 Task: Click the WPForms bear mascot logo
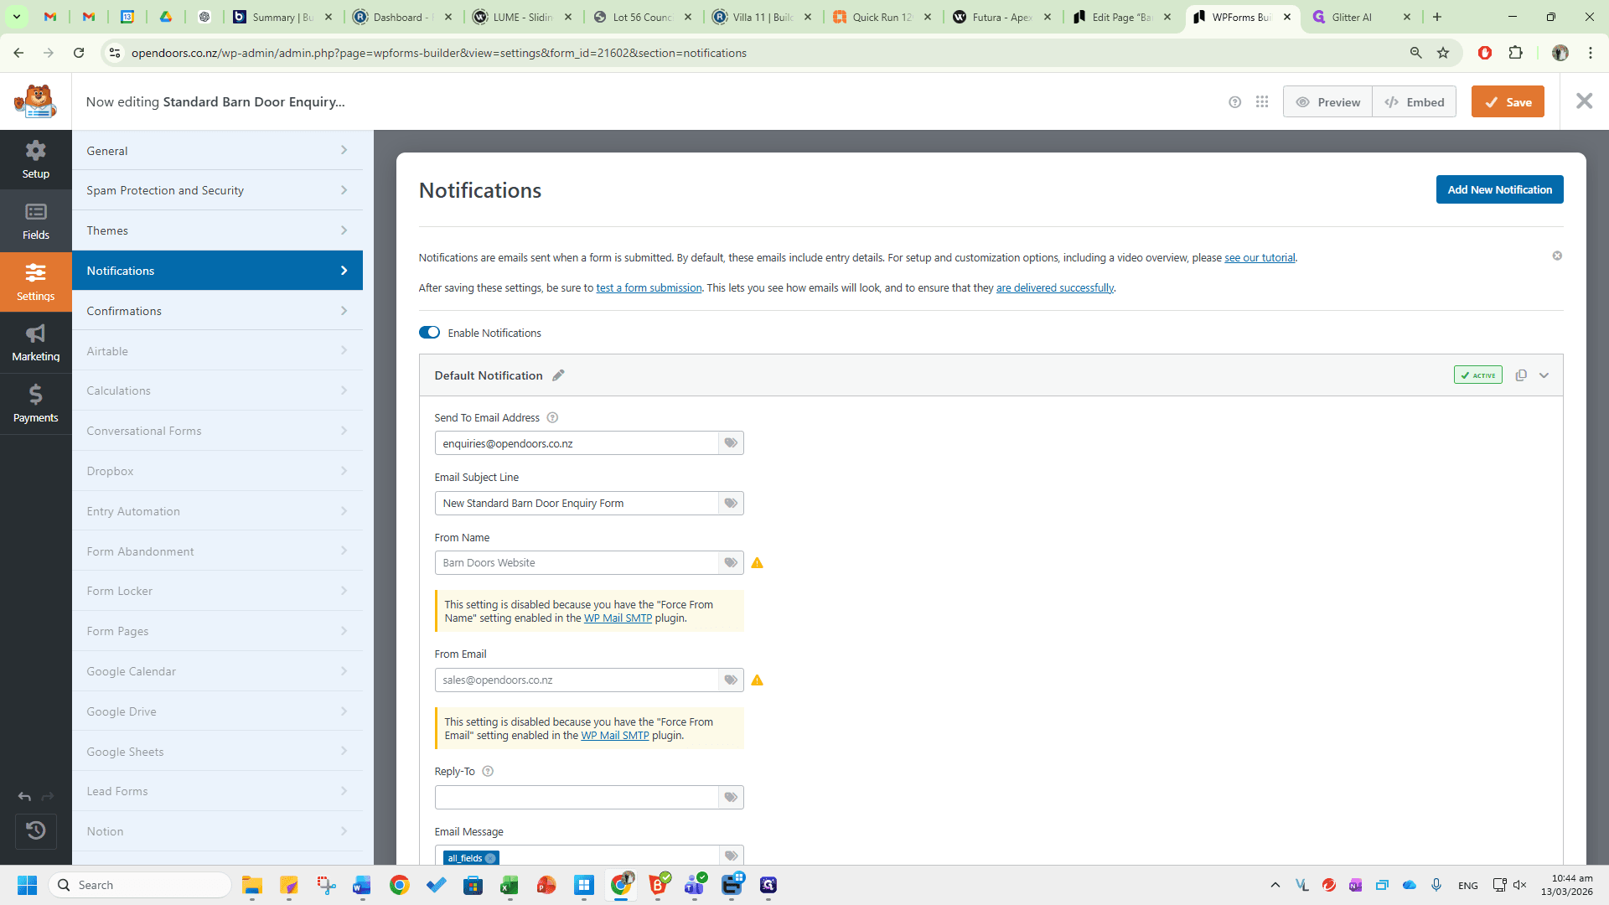(x=35, y=101)
